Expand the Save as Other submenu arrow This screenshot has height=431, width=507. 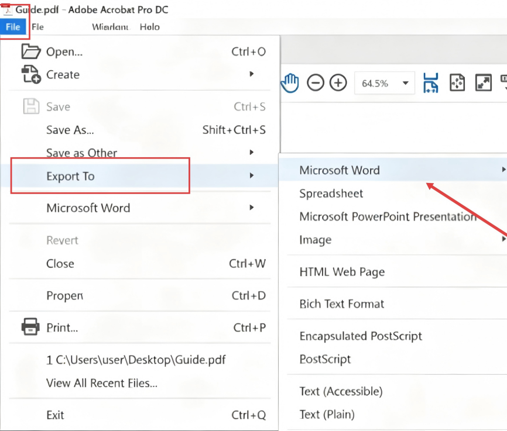click(x=252, y=152)
